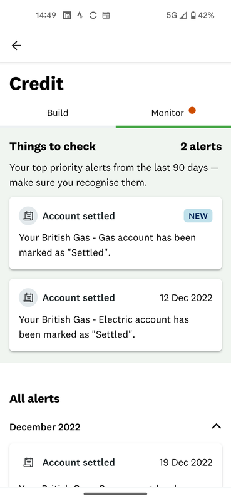Open the British Gas - Electric settled alert
Screen dimensions: 231x501
(115, 315)
